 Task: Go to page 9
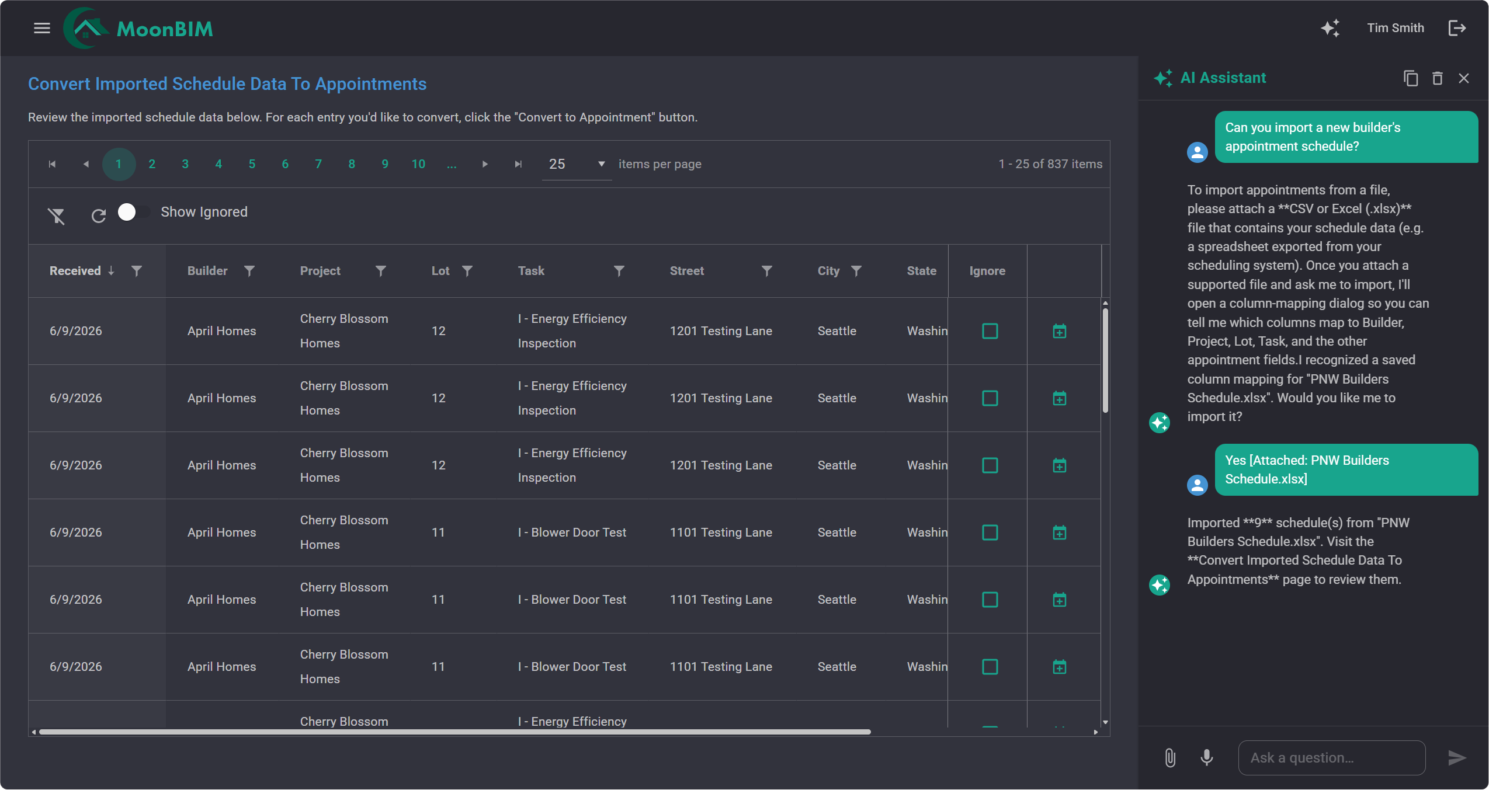click(385, 164)
